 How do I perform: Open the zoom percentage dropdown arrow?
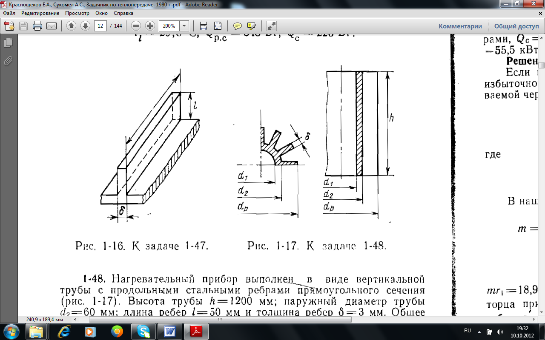click(x=184, y=26)
